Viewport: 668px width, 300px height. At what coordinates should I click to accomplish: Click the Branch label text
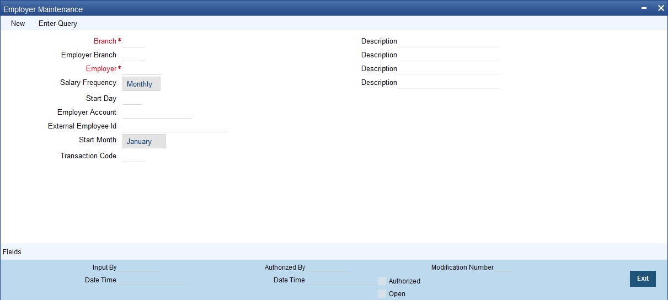(105, 41)
